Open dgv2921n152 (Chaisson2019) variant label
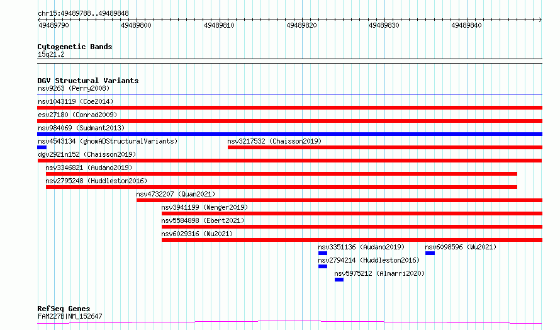 tap(87, 154)
